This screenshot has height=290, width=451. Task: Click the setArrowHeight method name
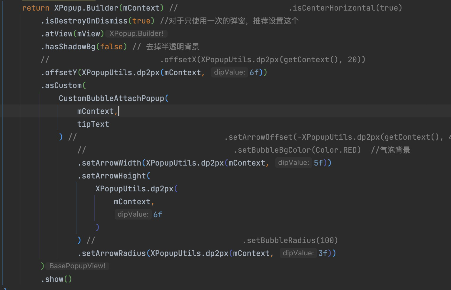tap(113, 176)
